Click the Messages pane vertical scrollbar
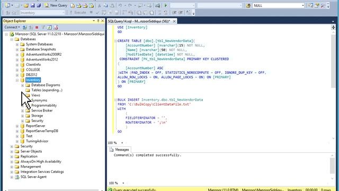 [x=332, y=166]
